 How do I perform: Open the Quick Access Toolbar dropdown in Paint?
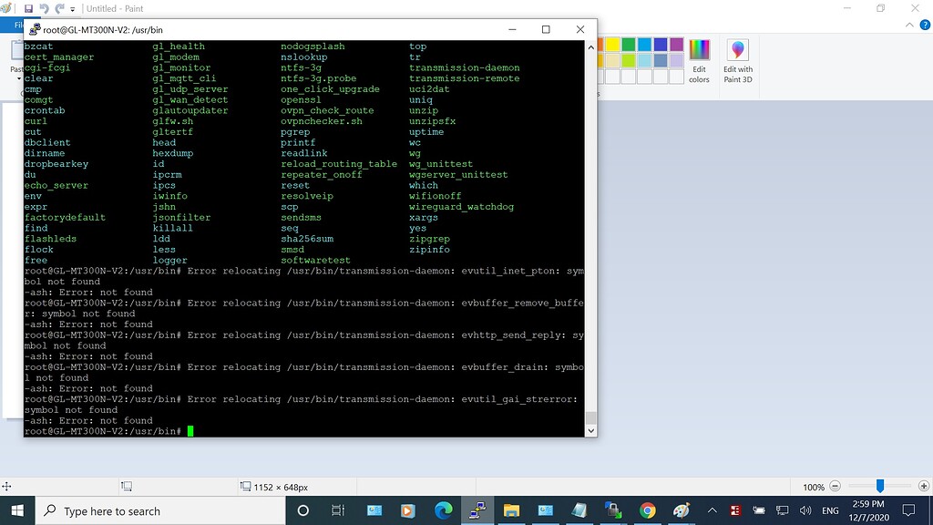72,8
